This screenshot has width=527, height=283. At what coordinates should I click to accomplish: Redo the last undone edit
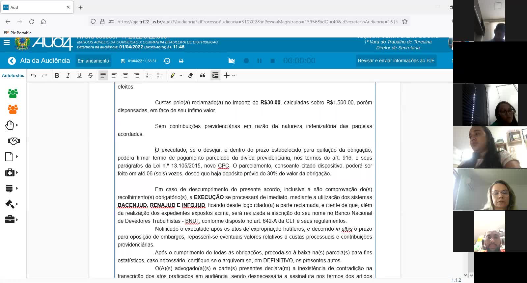coord(44,75)
